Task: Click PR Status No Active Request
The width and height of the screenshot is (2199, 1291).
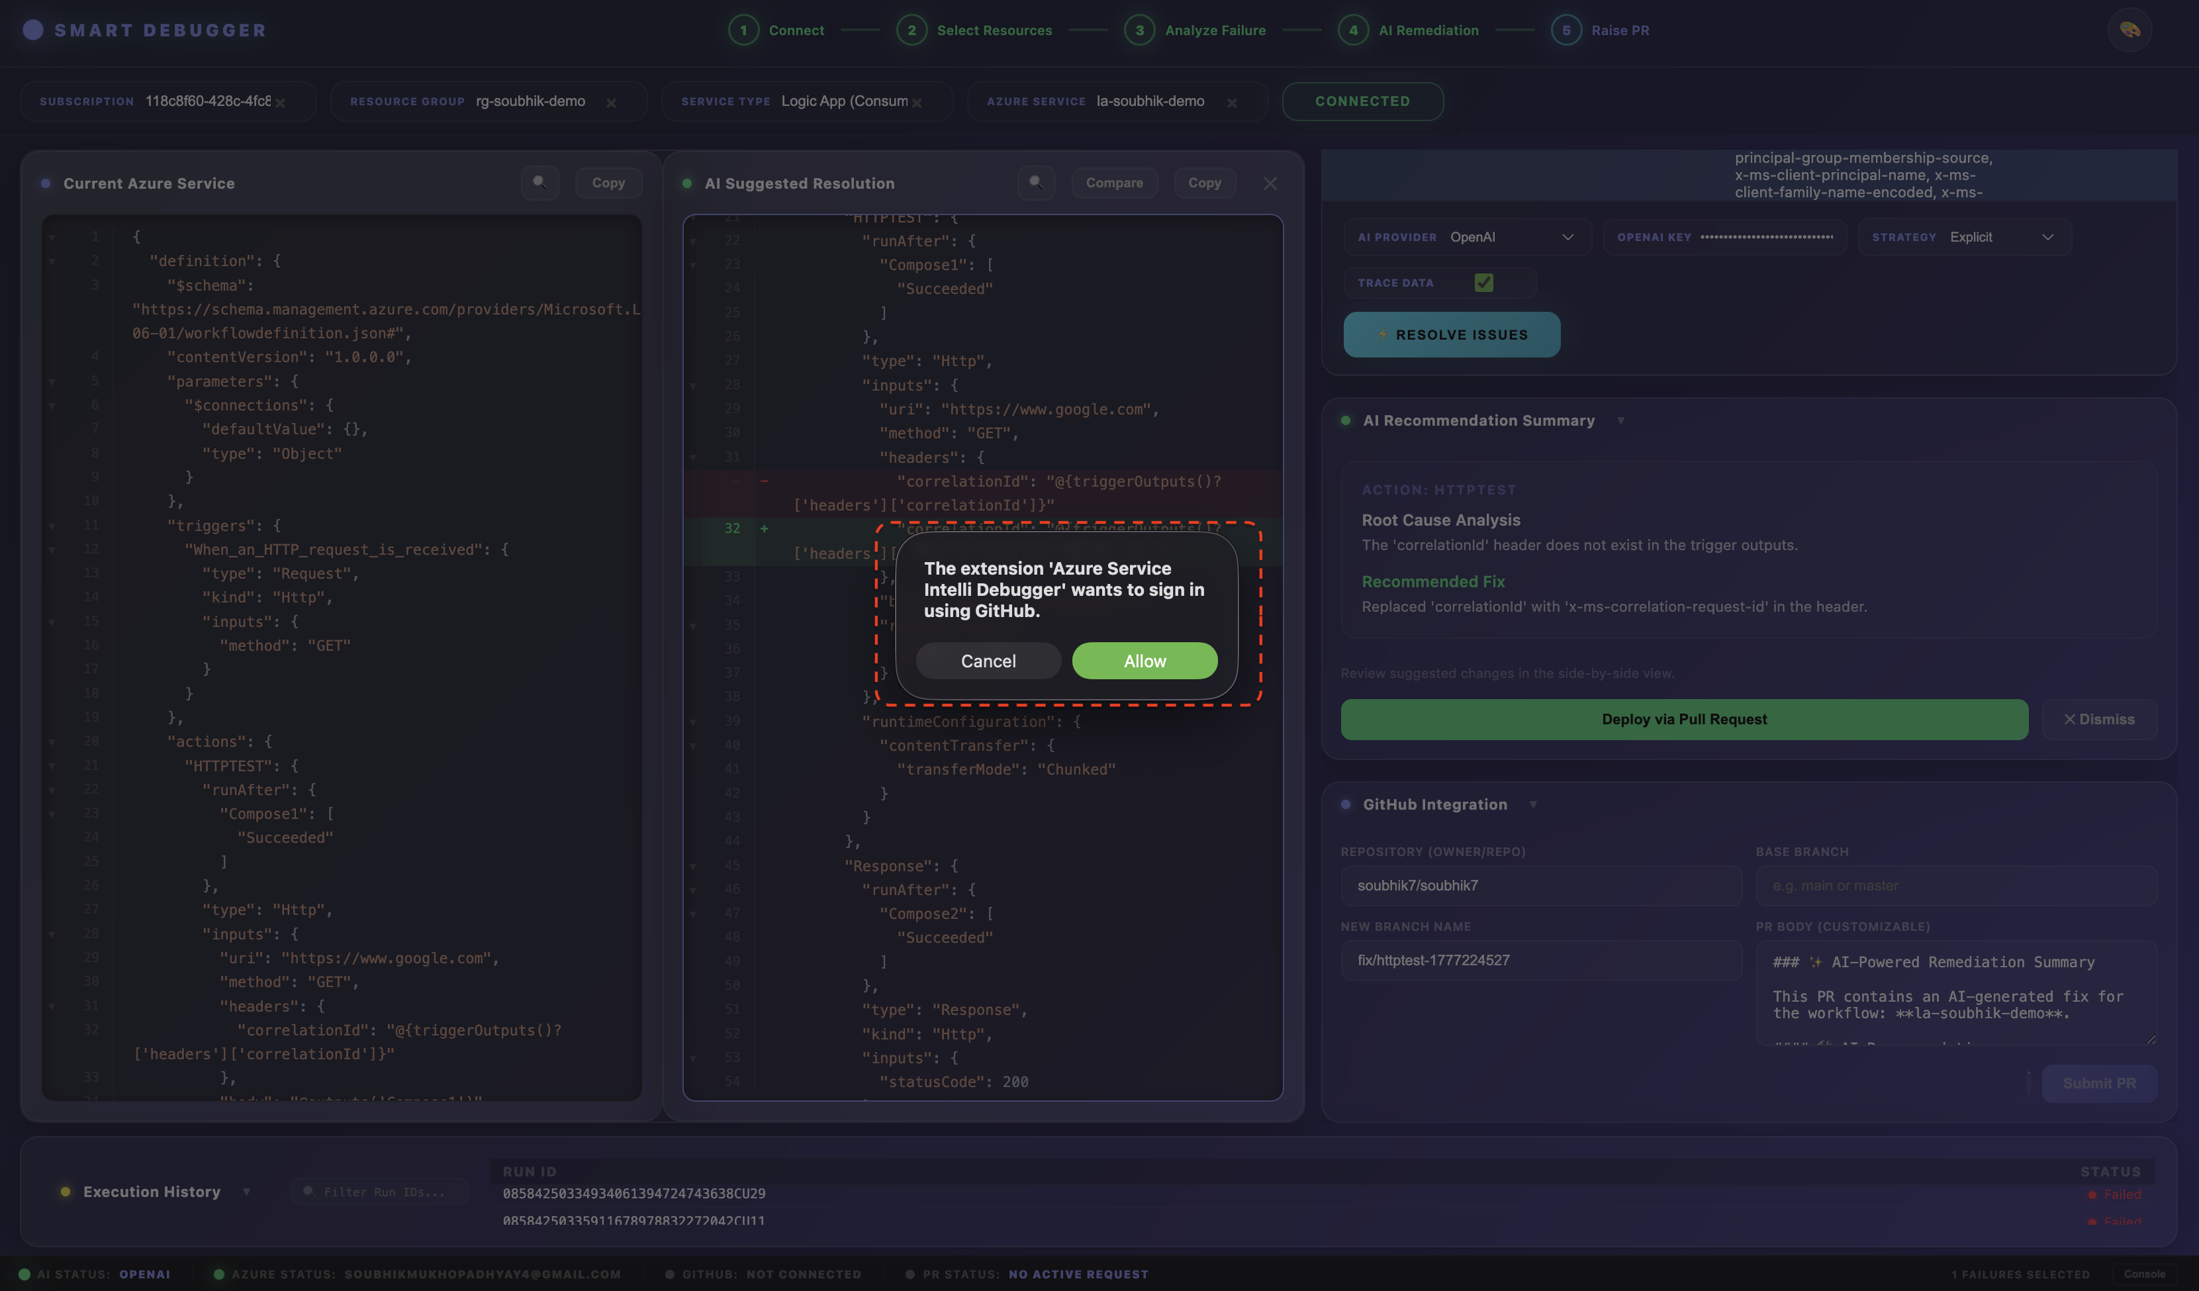Action: click(x=1026, y=1274)
